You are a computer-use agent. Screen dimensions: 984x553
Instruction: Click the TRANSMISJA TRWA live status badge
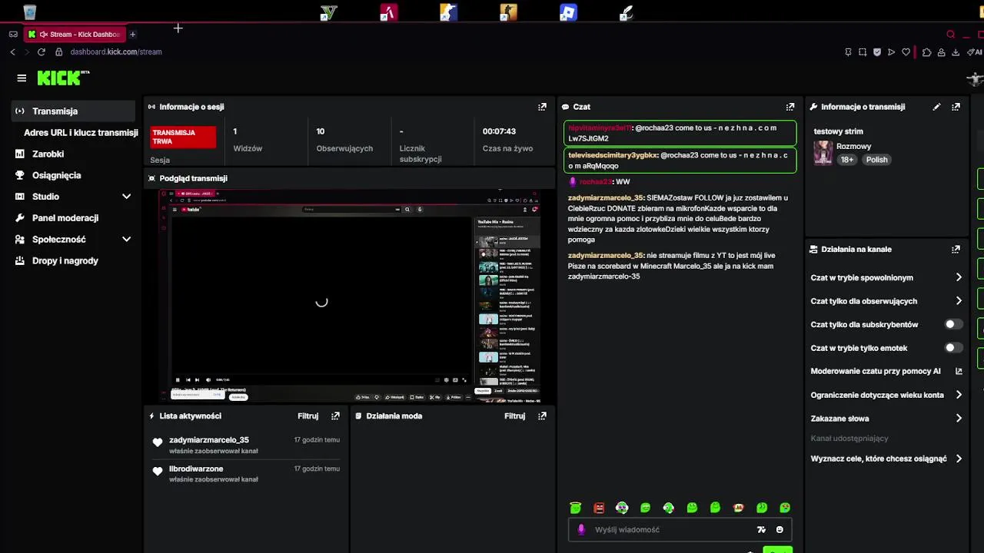click(x=183, y=137)
